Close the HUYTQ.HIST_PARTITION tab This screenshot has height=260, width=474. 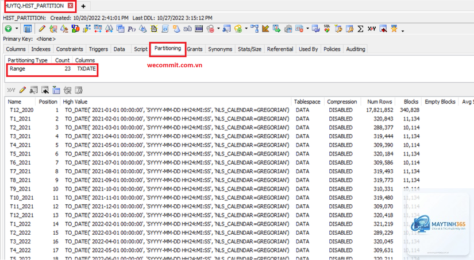pos(71,5)
